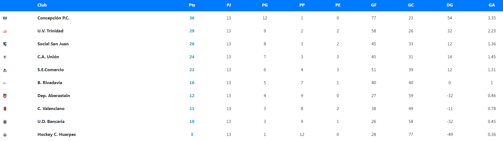Click the Social San Juan crest icon
Screen dimensions: 503x141
click(5, 44)
